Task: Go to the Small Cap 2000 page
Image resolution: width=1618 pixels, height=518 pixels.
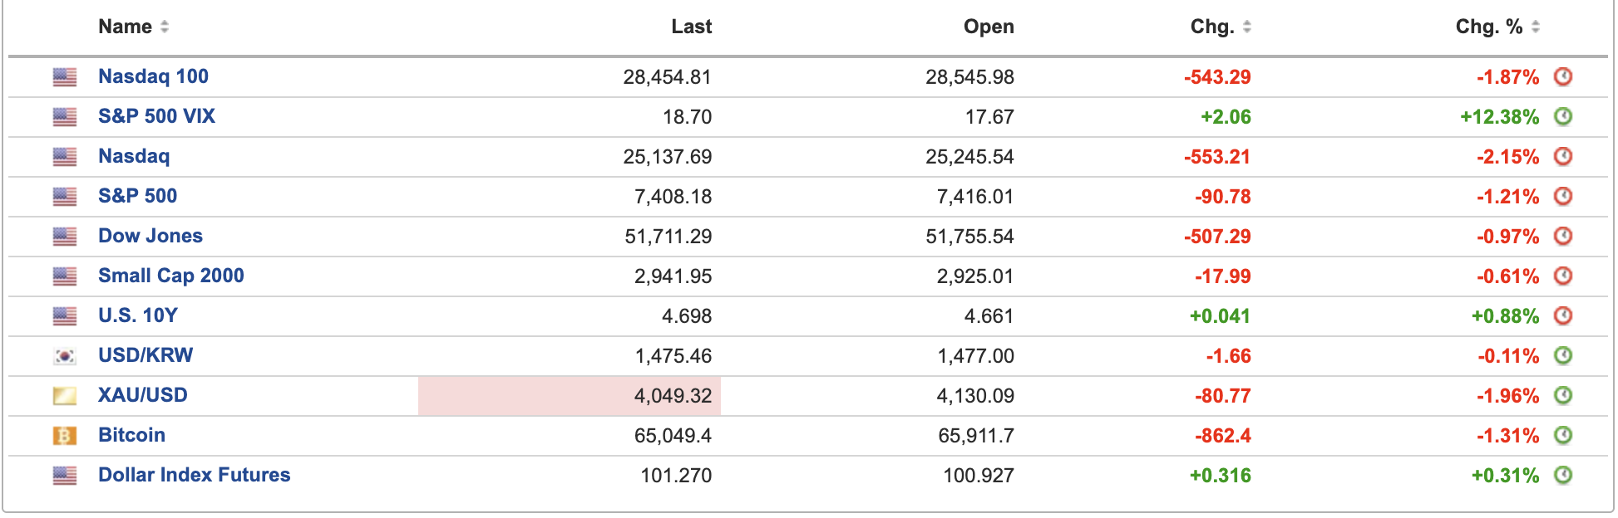Action: 170,276
